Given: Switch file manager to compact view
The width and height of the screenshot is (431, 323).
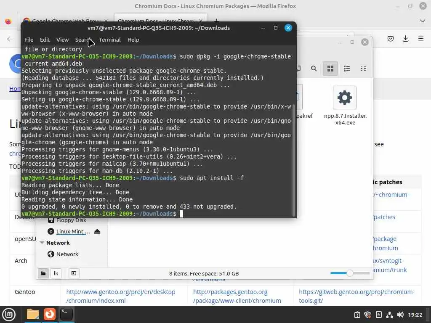Looking at the screenshot, I should [363, 69].
